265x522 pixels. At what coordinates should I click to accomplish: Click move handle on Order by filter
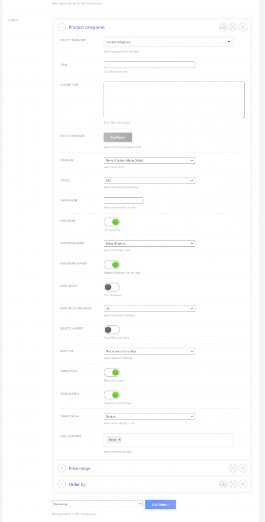(x=233, y=484)
